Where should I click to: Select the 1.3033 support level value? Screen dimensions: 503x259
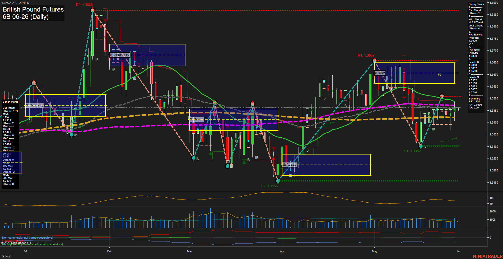(473, 87)
